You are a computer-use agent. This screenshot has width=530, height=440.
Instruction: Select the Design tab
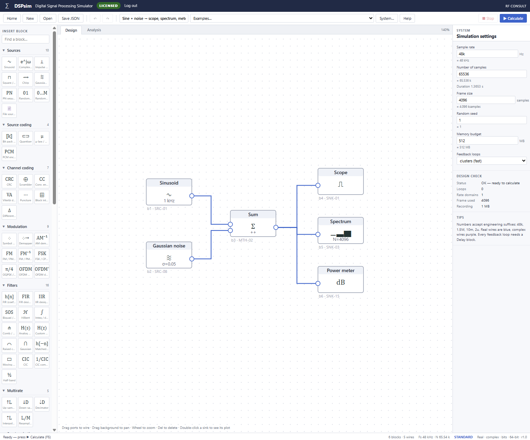pyautogui.click(x=71, y=30)
